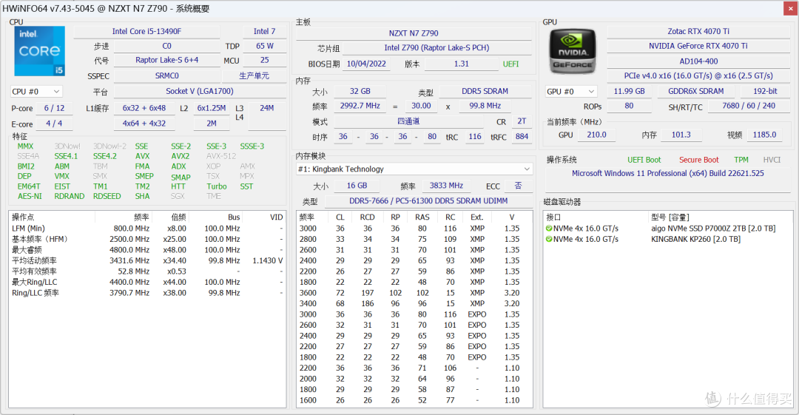
Task: Click the 最大睿频 operating point row
Action: (x=146, y=250)
